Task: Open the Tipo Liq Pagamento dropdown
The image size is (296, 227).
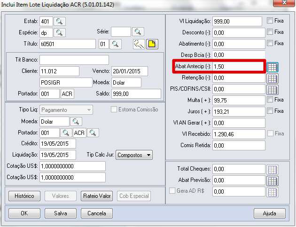Action: pyautogui.click(x=66, y=110)
